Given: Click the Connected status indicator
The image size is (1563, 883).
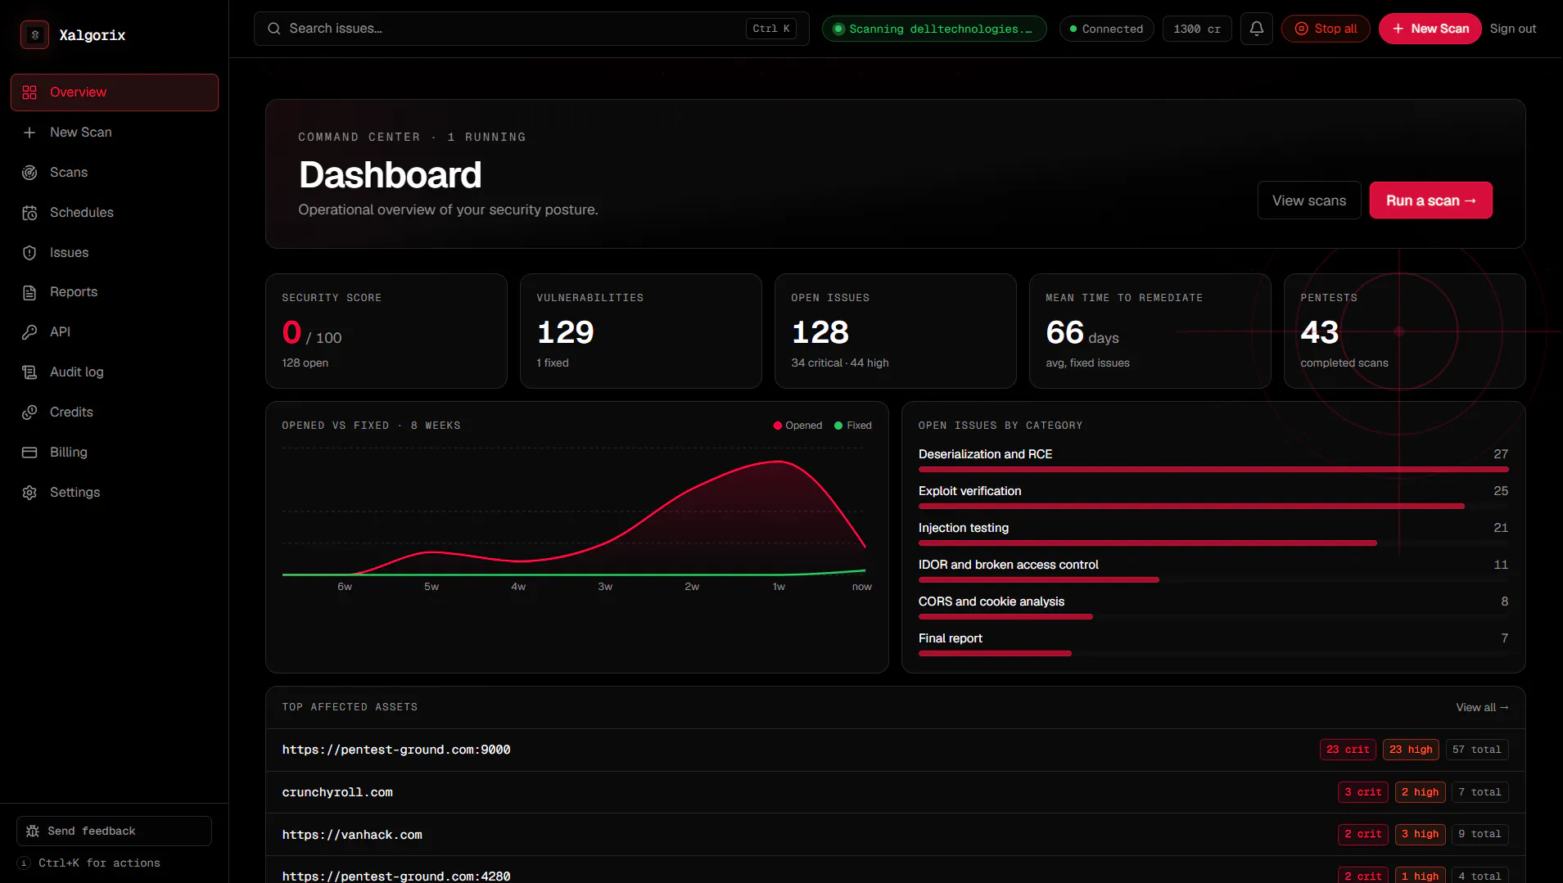Looking at the screenshot, I should click(x=1106, y=29).
